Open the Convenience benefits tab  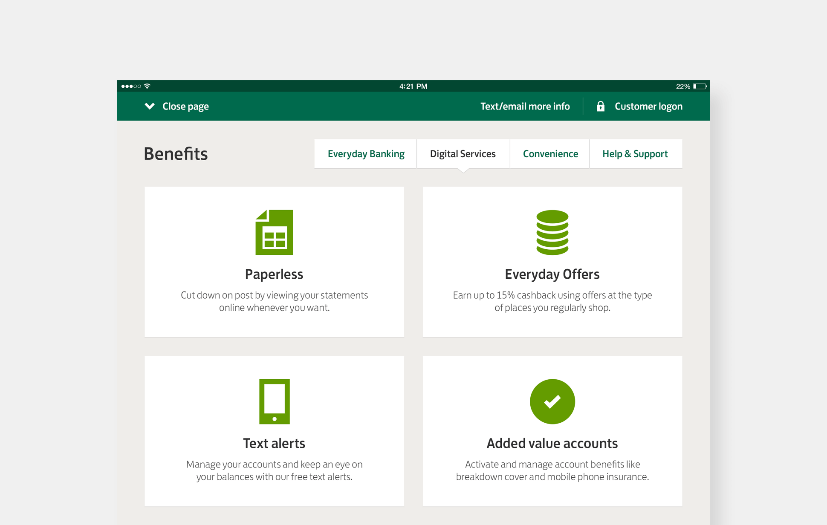tap(550, 153)
